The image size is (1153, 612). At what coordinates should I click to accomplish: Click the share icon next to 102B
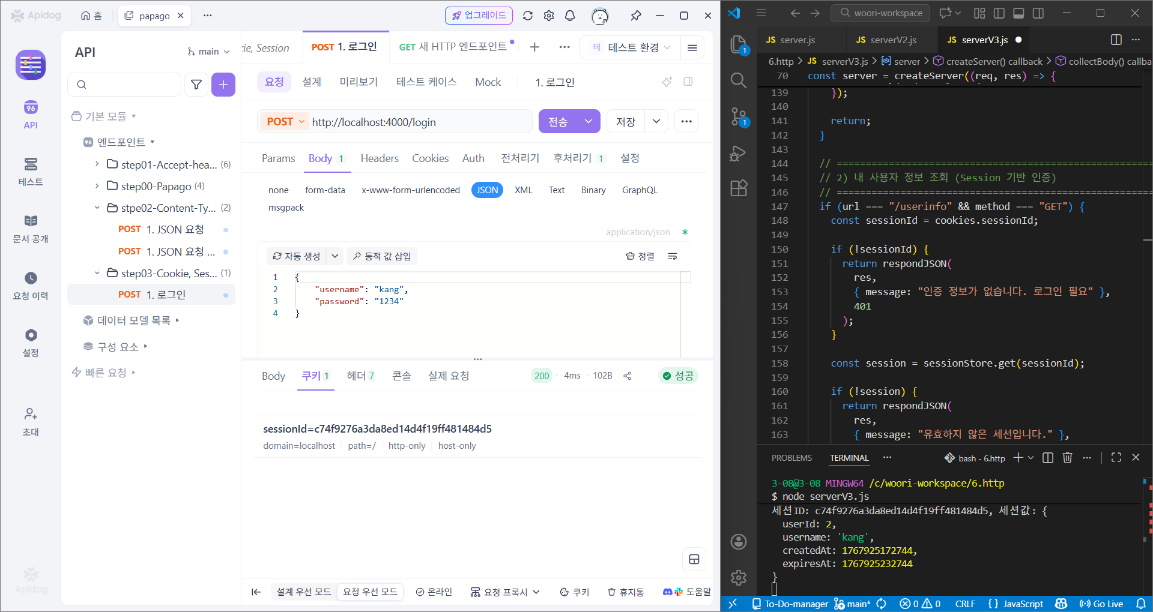[628, 376]
